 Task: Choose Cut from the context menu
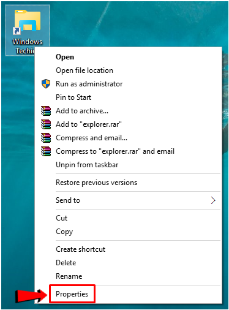point(128,218)
